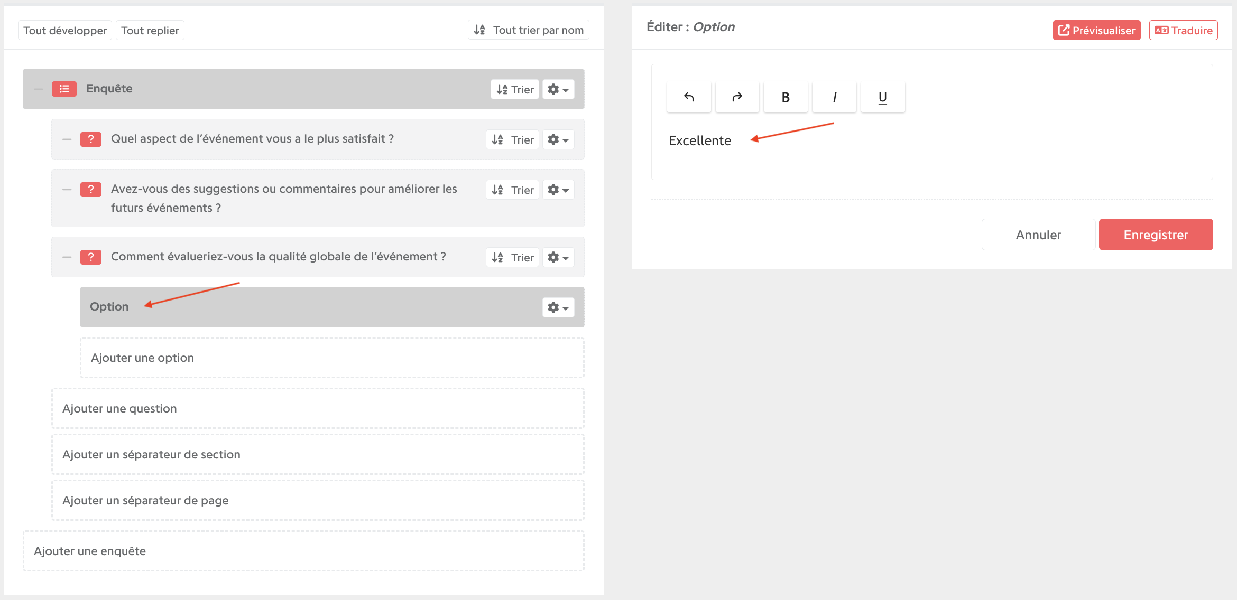Click the undo arrow in the editor toolbar
The width and height of the screenshot is (1237, 600).
(689, 97)
